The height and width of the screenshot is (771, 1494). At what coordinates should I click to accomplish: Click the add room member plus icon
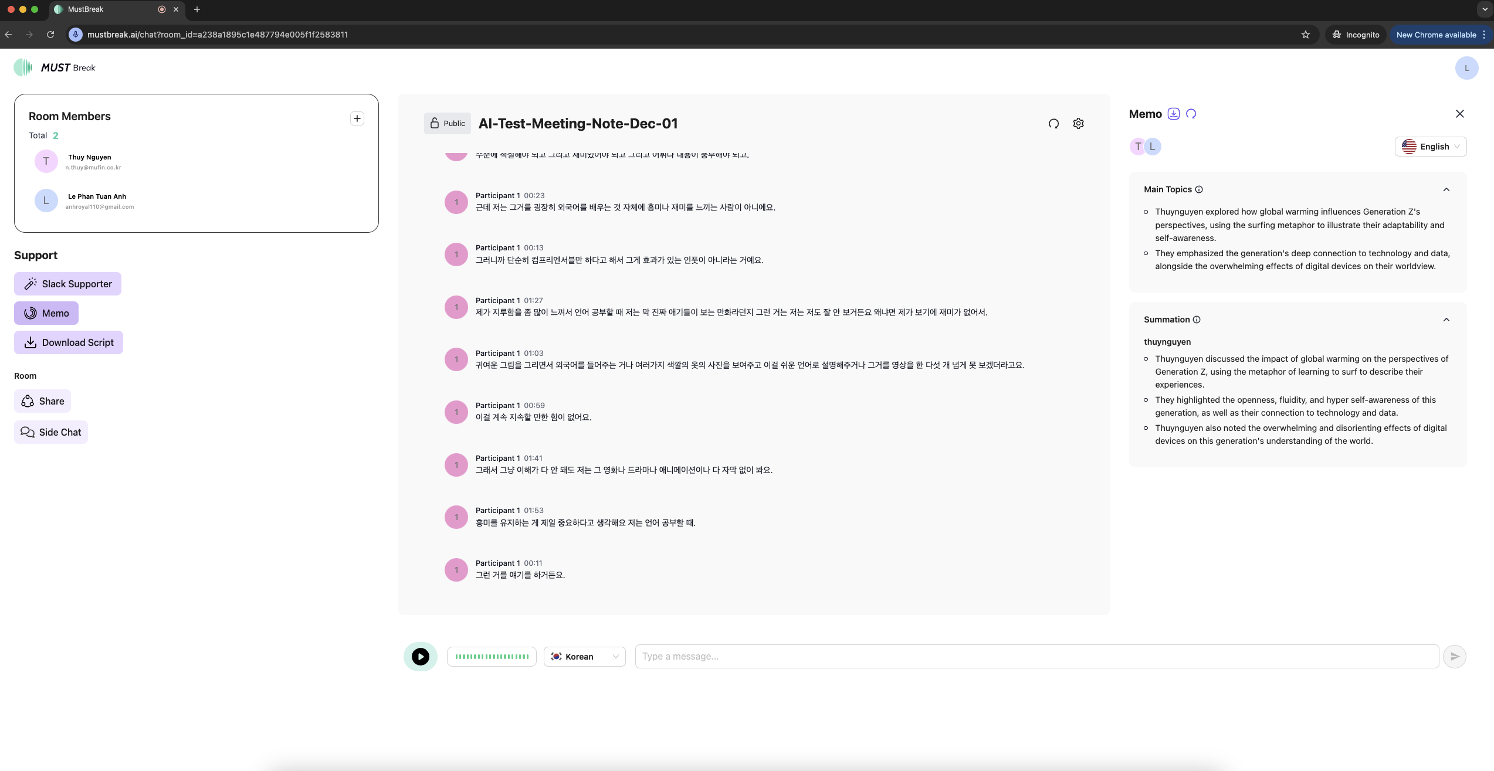(x=357, y=118)
